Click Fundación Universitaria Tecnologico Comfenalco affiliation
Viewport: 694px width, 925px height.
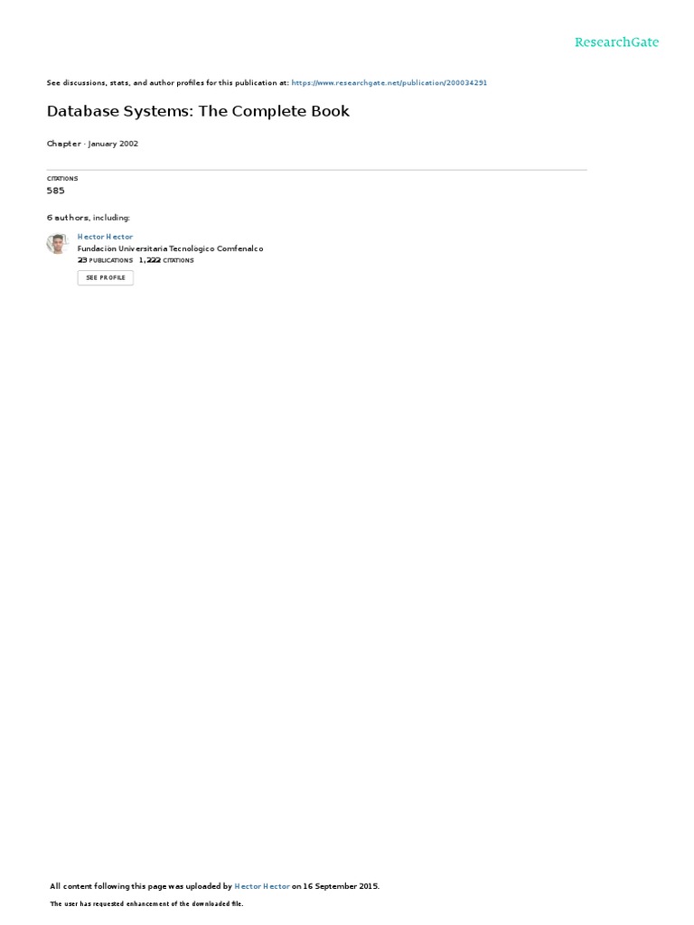coord(170,248)
